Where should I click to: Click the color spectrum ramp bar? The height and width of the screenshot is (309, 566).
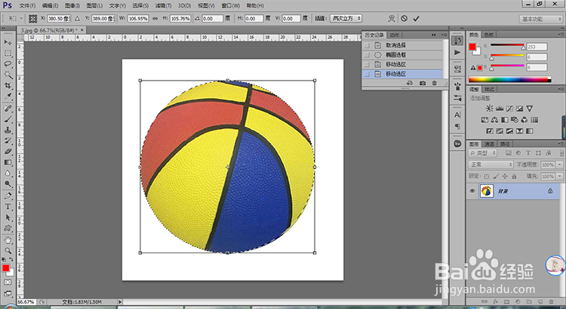509,79
